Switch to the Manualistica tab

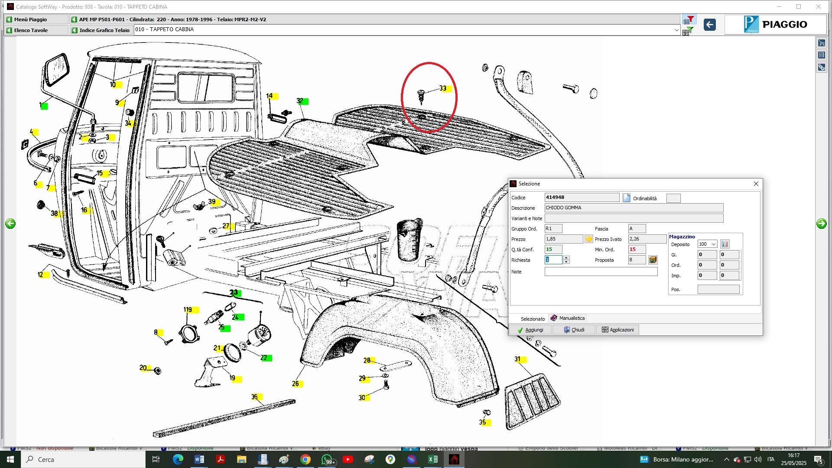point(568,318)
